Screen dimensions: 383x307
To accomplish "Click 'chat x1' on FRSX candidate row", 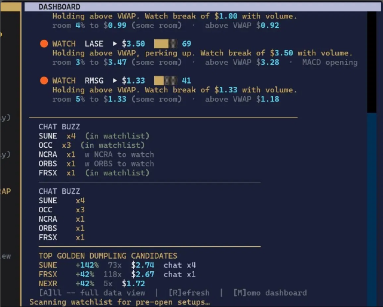I will (180, 274).
